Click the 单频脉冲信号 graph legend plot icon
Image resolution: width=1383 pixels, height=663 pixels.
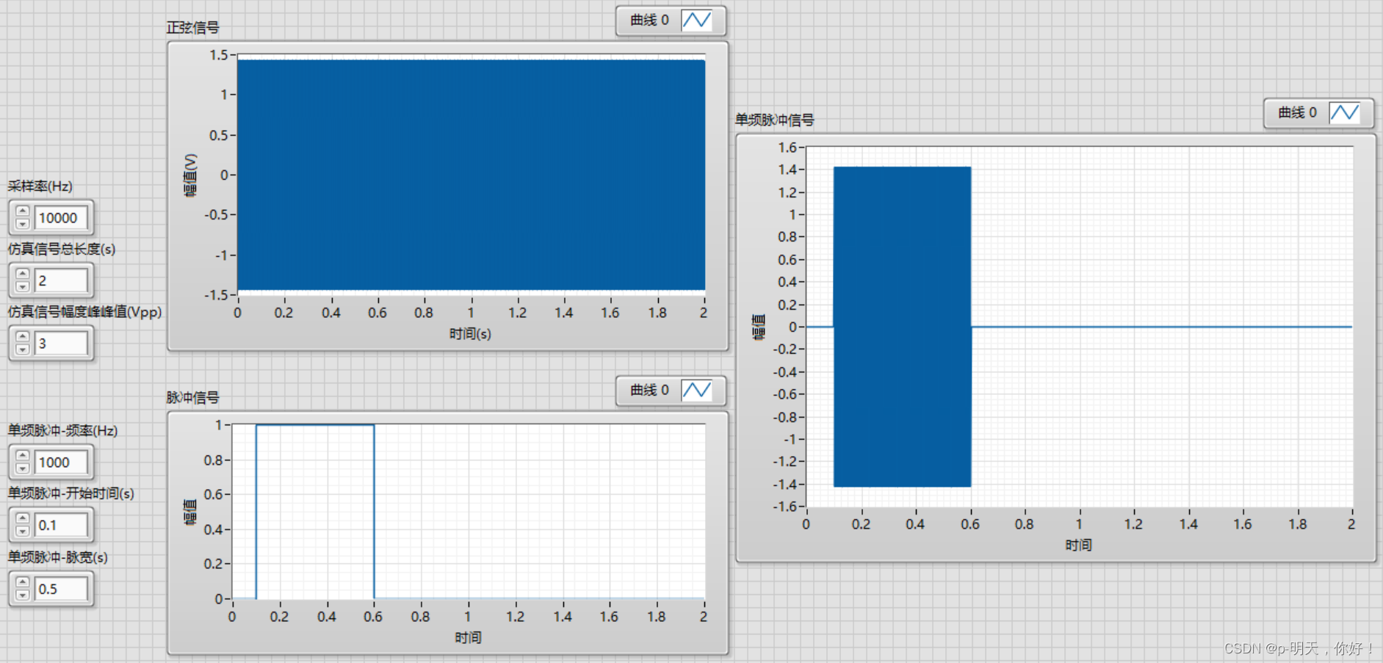coord(1344,112)
